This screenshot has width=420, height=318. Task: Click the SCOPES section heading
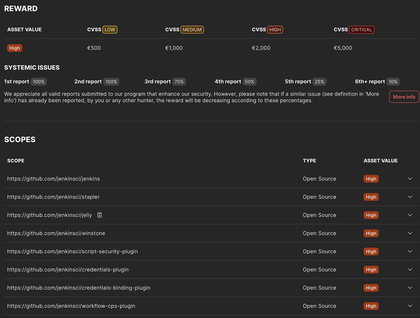coord(20,140)
